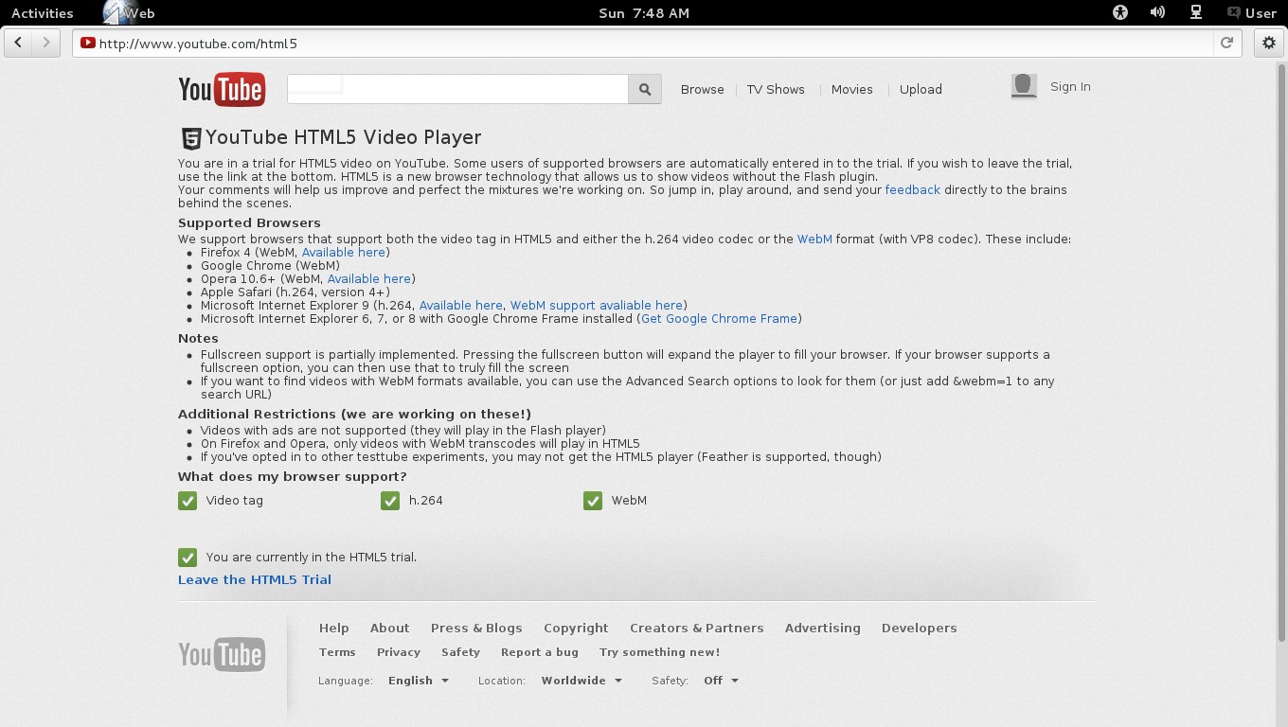Click the Sign In link
Image resolution: width=1288 pixels, height=727 pixels.
pos(1070,86)
